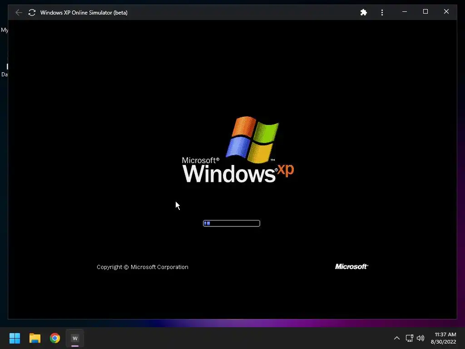Open the volume control in the tray
The image size is (465, 349).
point(420,338)
